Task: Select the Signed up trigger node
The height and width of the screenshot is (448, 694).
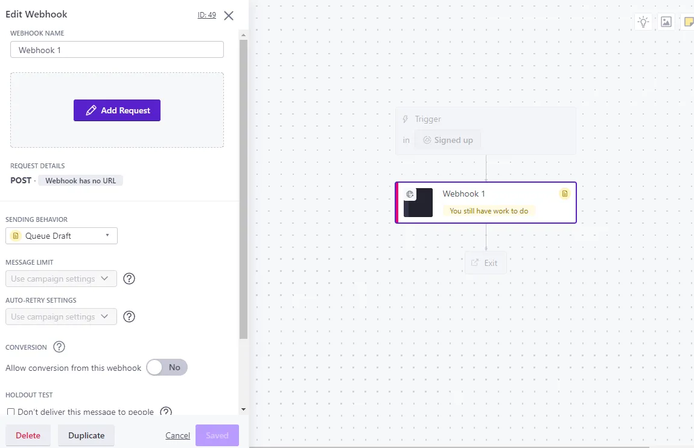Action: point(448,139)
